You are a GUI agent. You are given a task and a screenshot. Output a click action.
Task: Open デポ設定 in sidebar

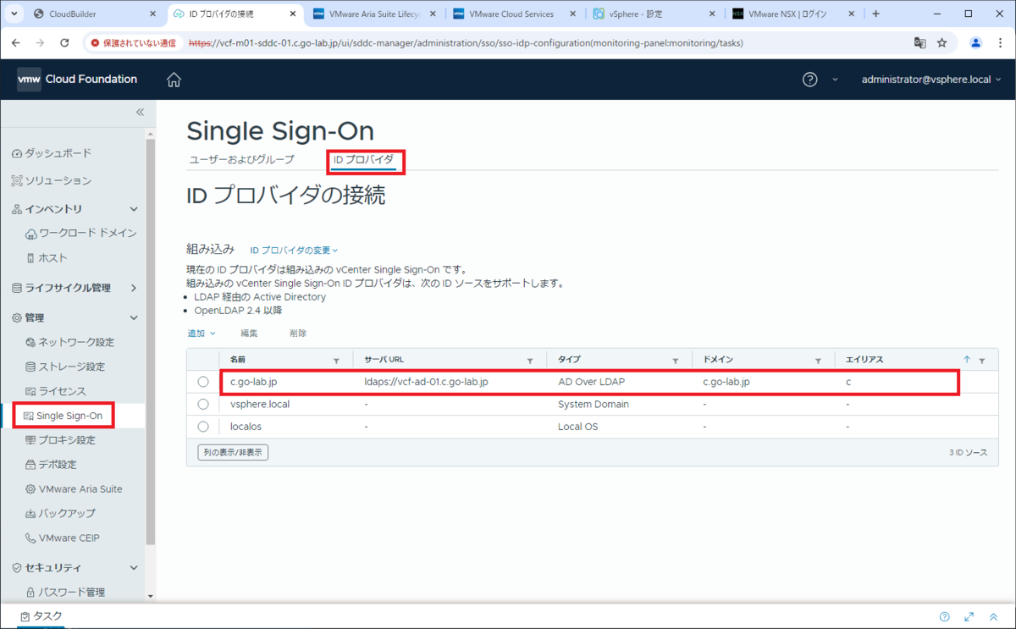point(52,465)
